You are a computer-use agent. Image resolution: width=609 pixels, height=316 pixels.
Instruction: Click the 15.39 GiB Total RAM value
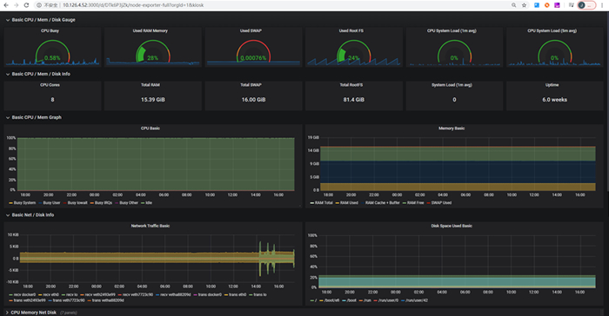pos(152,100)
